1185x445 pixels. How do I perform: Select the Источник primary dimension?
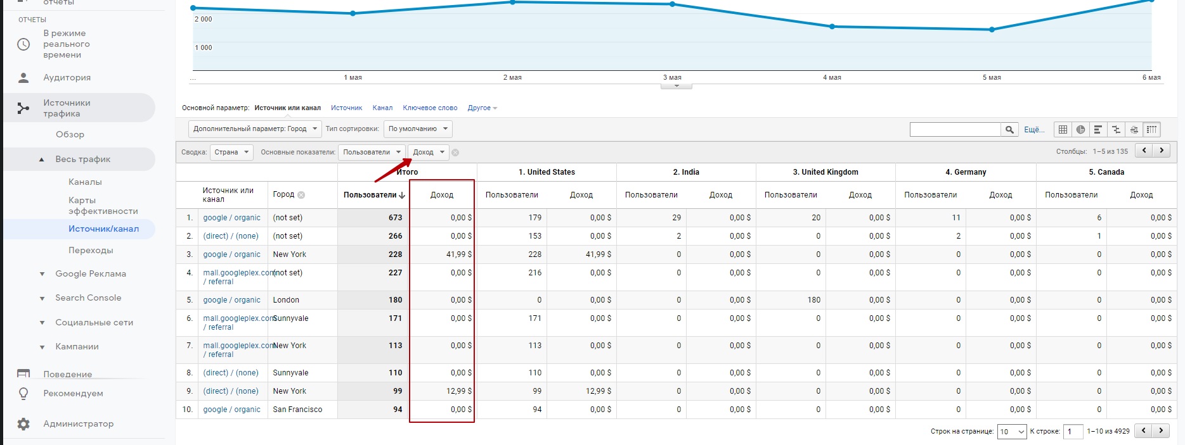pyautogui.click(x=346, y=108)
